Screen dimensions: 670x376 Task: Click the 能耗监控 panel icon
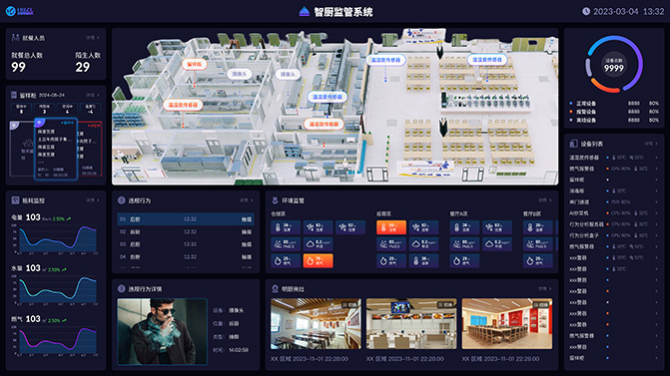click(15, 200)
